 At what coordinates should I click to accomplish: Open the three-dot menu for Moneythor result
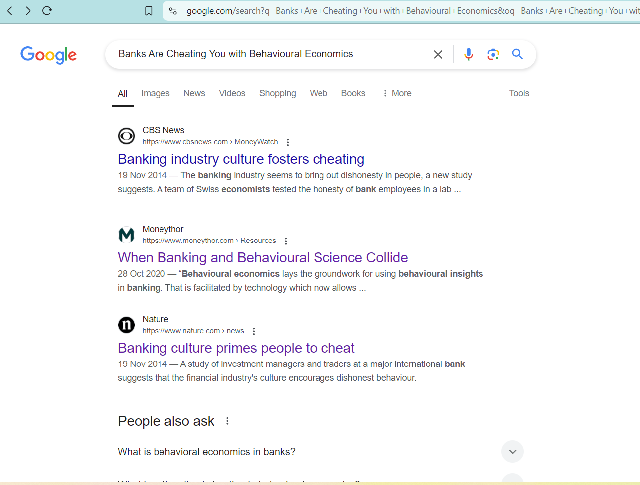pyautogui.click(x=286, y=241)
